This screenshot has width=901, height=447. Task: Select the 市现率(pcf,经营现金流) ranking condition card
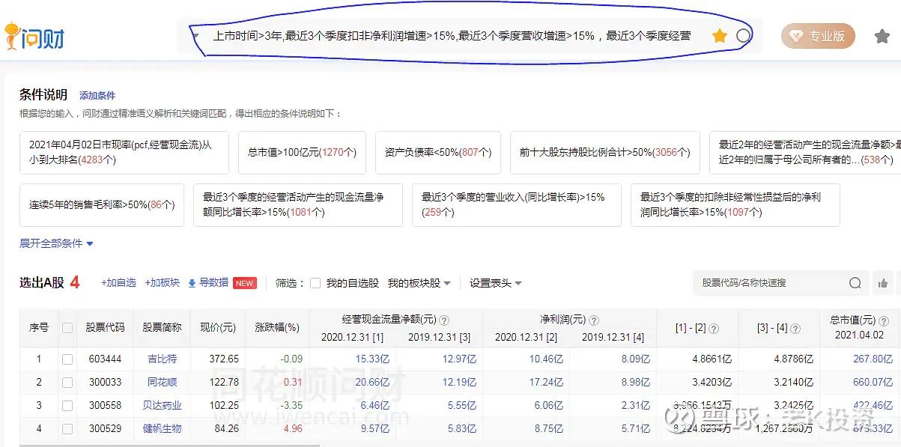[x=124, y=152]
